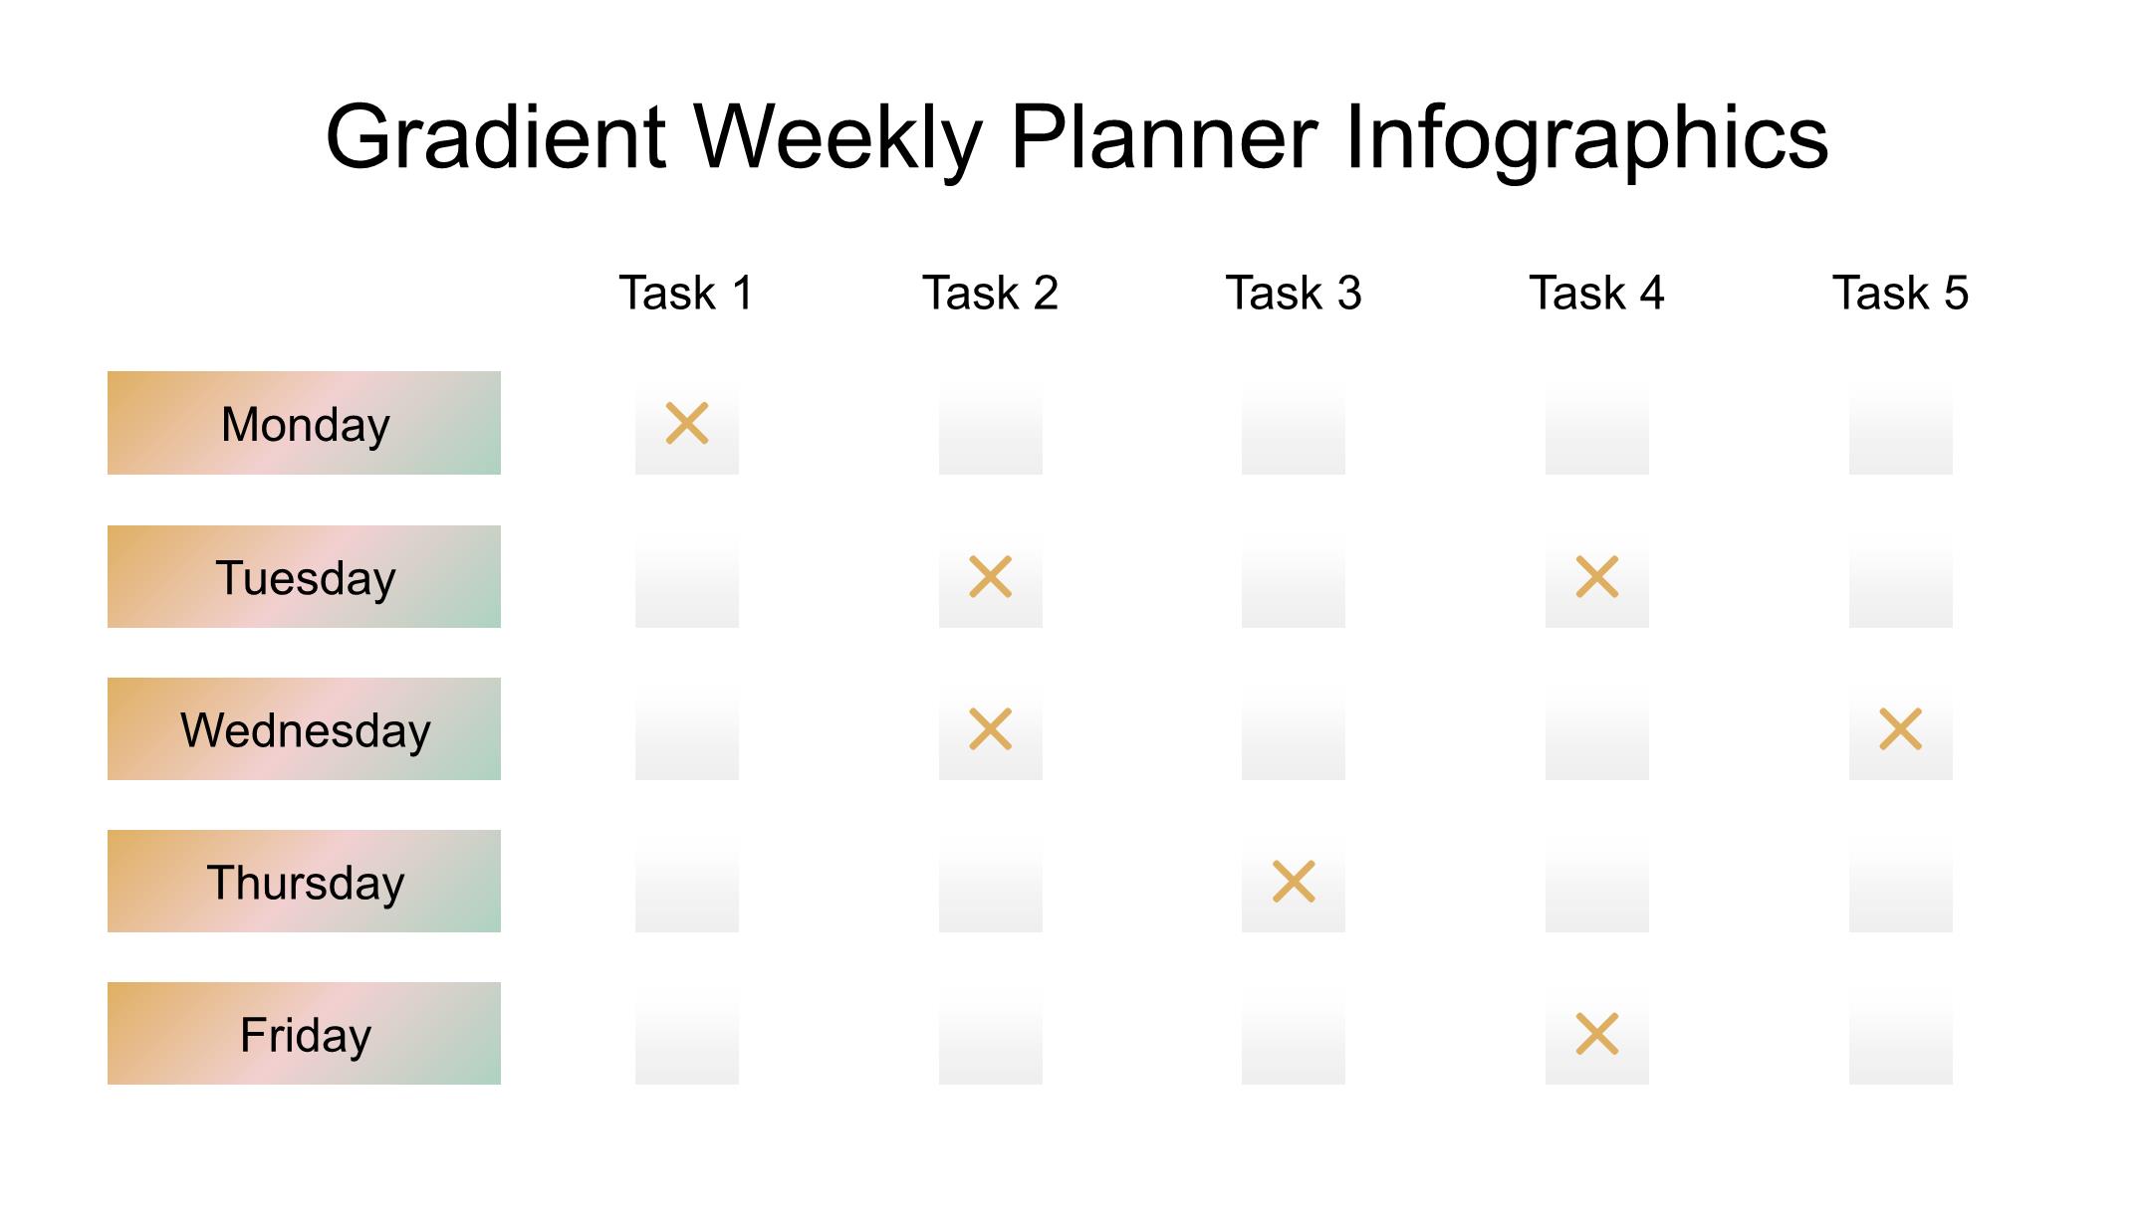Select the Gradient Weekly Planner Infographics title
The image size is (2151, 1209).
tap(1076, 138)
